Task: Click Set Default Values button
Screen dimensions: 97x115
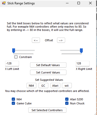Action: pyautogui.click(x=48, y=65)
